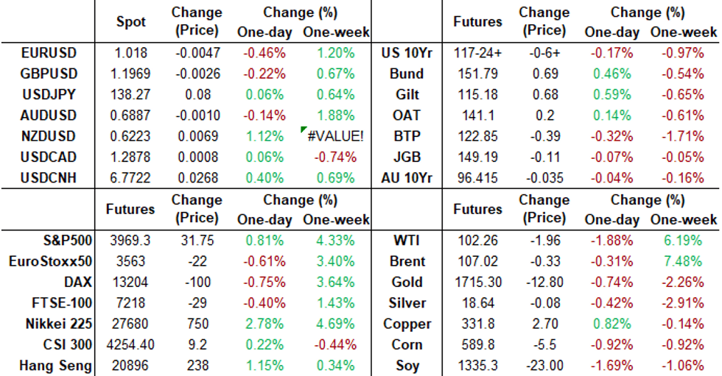Screen dimensions: 722x376
Task: Click the S&P500 futures value 3969.3
Action: click(x=131, y=241)
